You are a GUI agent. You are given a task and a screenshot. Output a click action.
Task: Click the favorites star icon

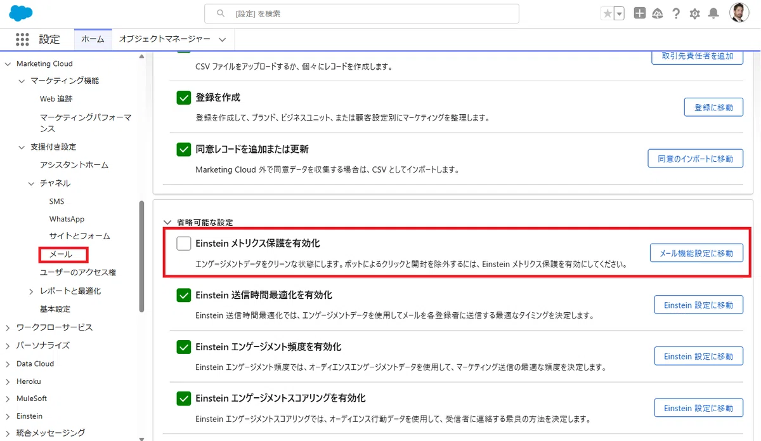[x=608, y=13]
